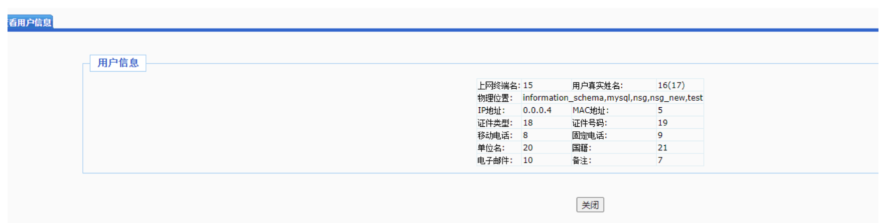The image size is (885, 223).
Task: Select the 看用户信息 tab
Action: pos(30,23)
